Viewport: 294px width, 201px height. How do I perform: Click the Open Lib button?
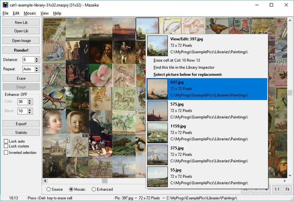[21, 31]
